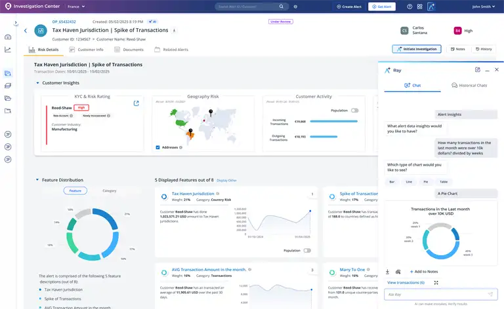Viewport: 504px width, 309px height.
Task: Uncheck the Addresses checkbox
Action: coord(157,147)
